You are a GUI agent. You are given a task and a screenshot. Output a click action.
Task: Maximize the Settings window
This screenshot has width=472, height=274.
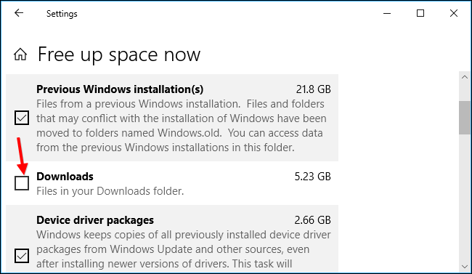pos(420,13)
